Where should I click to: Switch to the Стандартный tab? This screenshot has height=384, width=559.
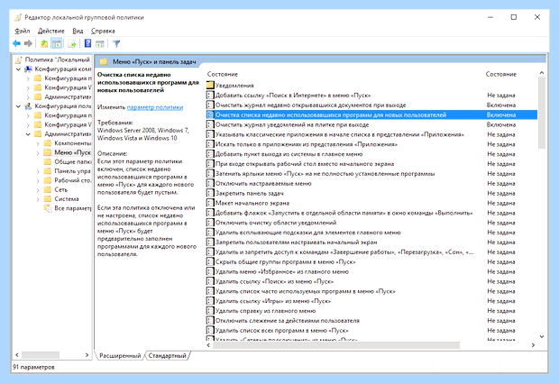click(x=167, y=355)
